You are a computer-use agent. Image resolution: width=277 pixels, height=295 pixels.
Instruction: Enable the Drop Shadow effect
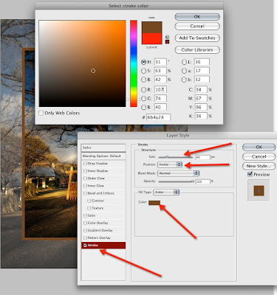pyautogui.click(x=85, y=164)
